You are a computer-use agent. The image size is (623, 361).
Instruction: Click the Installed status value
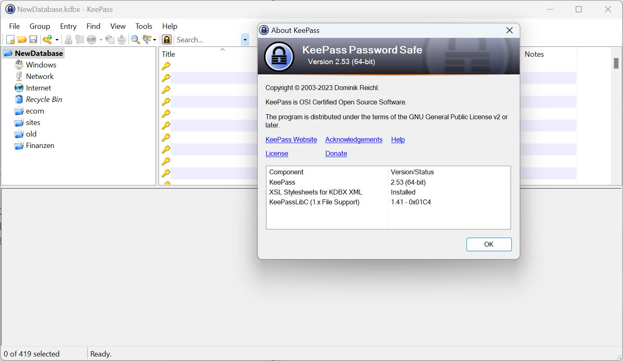(x=403, y=192)
